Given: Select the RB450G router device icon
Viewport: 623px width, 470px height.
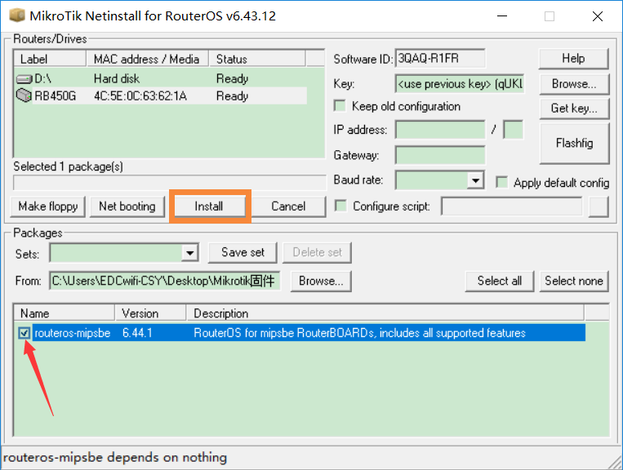Looking at the screenshot, I should [x=24, y=95].
